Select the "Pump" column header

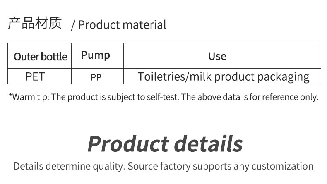point(96,55)
